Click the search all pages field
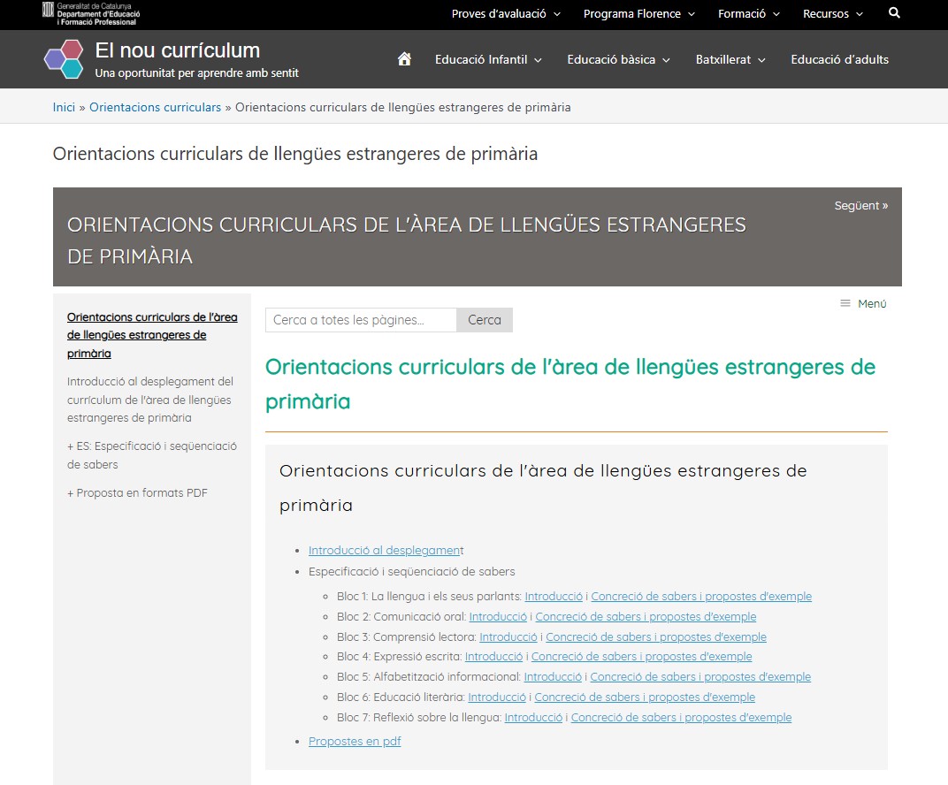The width and height of the screenshot is (948, 785). [x=361, y=320]
